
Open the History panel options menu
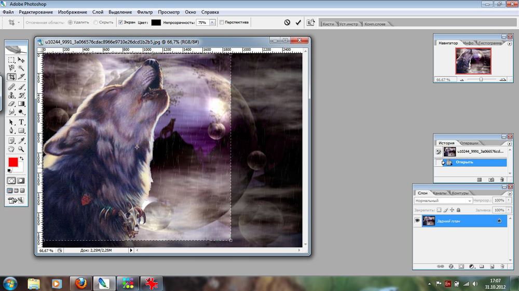(x=510, y=143)
